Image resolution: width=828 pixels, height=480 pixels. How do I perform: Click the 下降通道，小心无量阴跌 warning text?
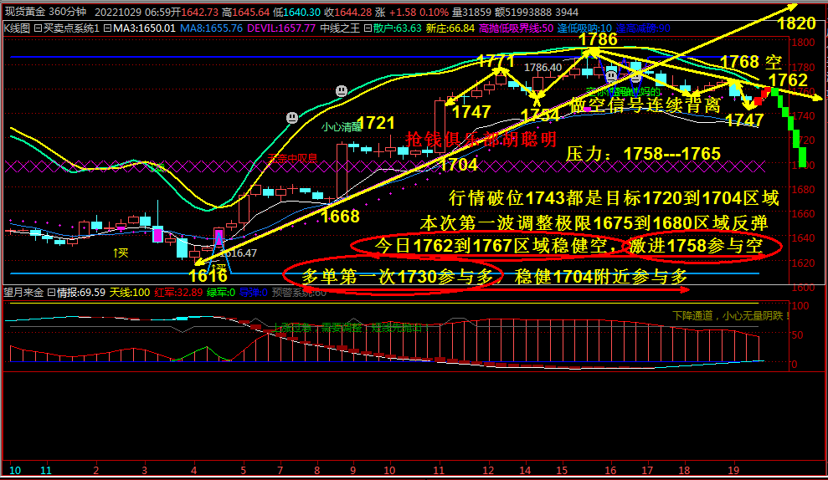coord(732,315)
